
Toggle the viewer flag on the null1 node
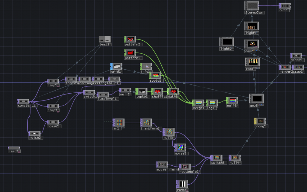pos(237,105)
